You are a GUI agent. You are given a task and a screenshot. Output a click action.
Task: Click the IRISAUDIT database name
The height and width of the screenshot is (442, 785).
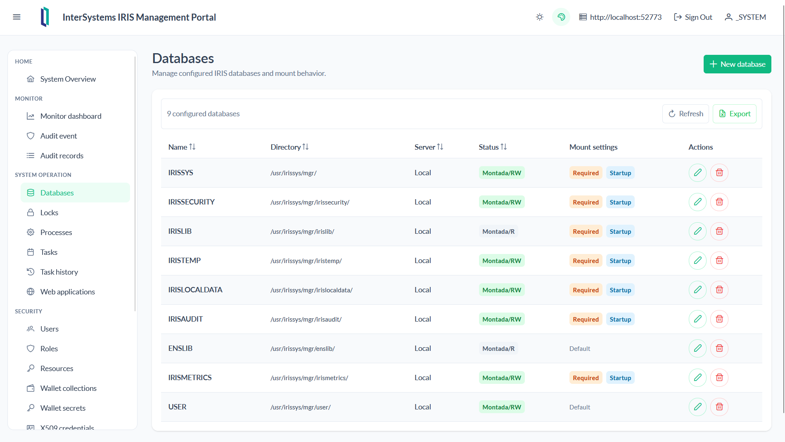click(x=185, y=319)
